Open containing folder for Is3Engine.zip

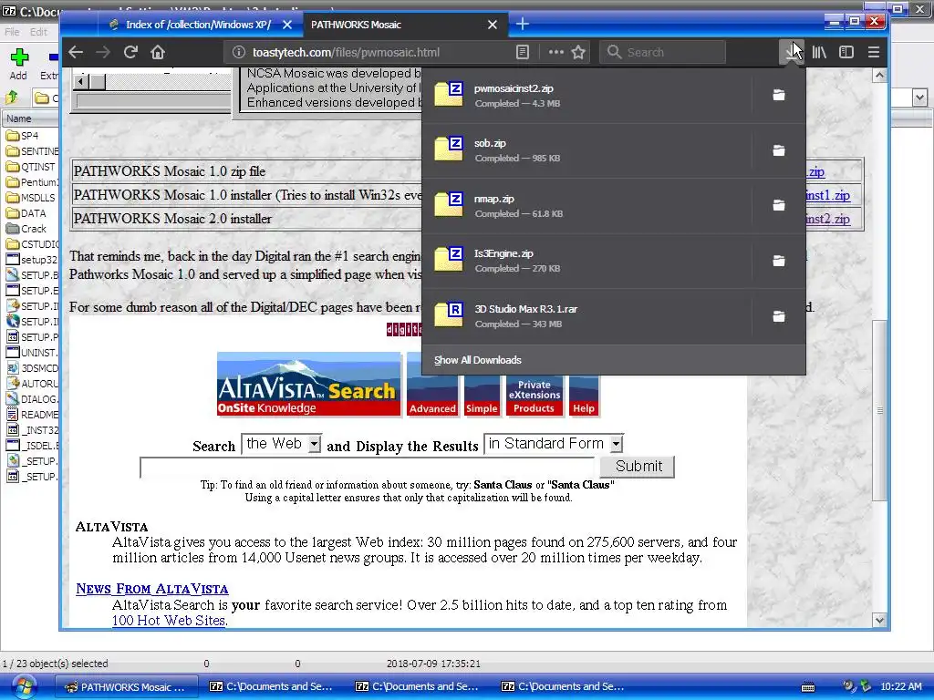[779, 261]
